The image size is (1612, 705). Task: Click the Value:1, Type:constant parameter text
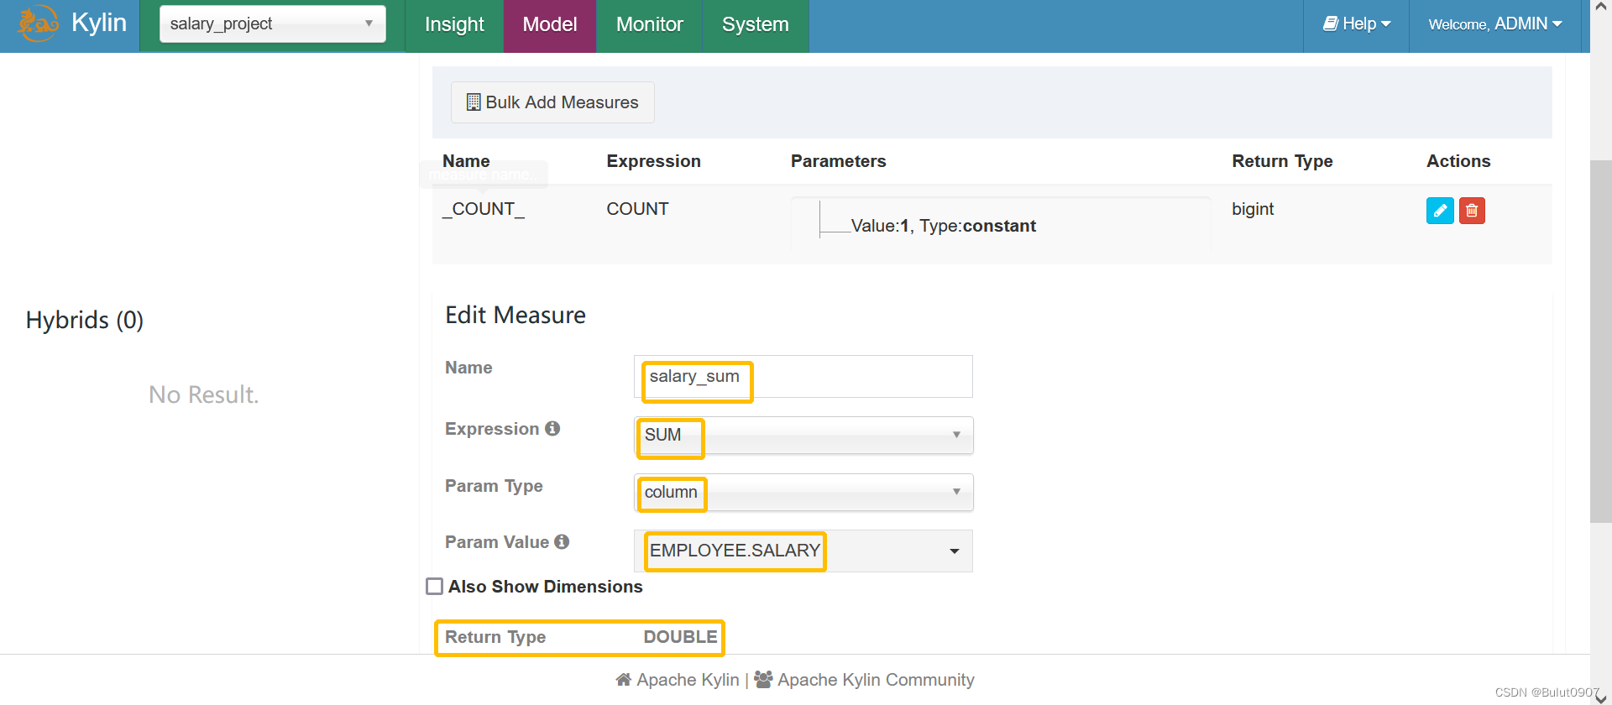tap(944, 226)
